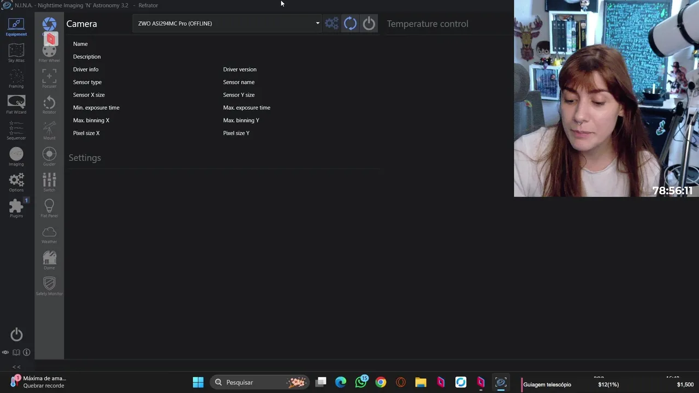Expand the ZWO ASI294MC Pro camera dropdown
Viewport: 699px width, 393px height.
(x=227, y=23)
